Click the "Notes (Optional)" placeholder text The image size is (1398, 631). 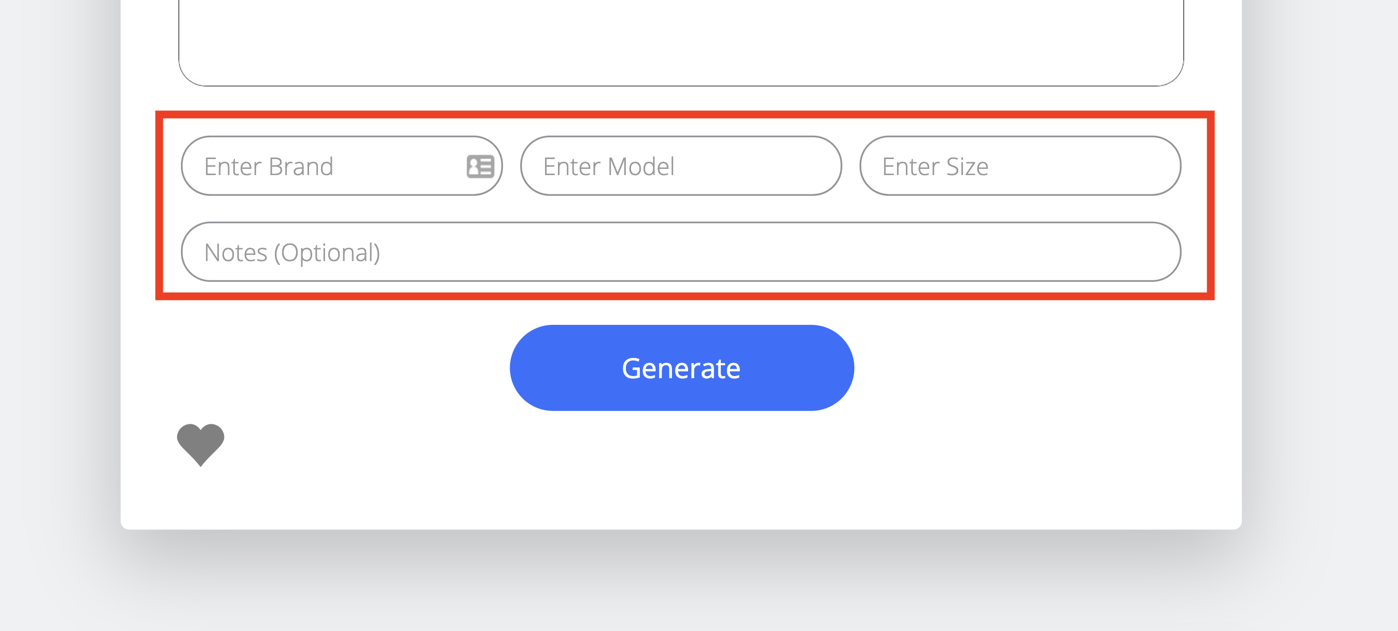coord(292,253)
